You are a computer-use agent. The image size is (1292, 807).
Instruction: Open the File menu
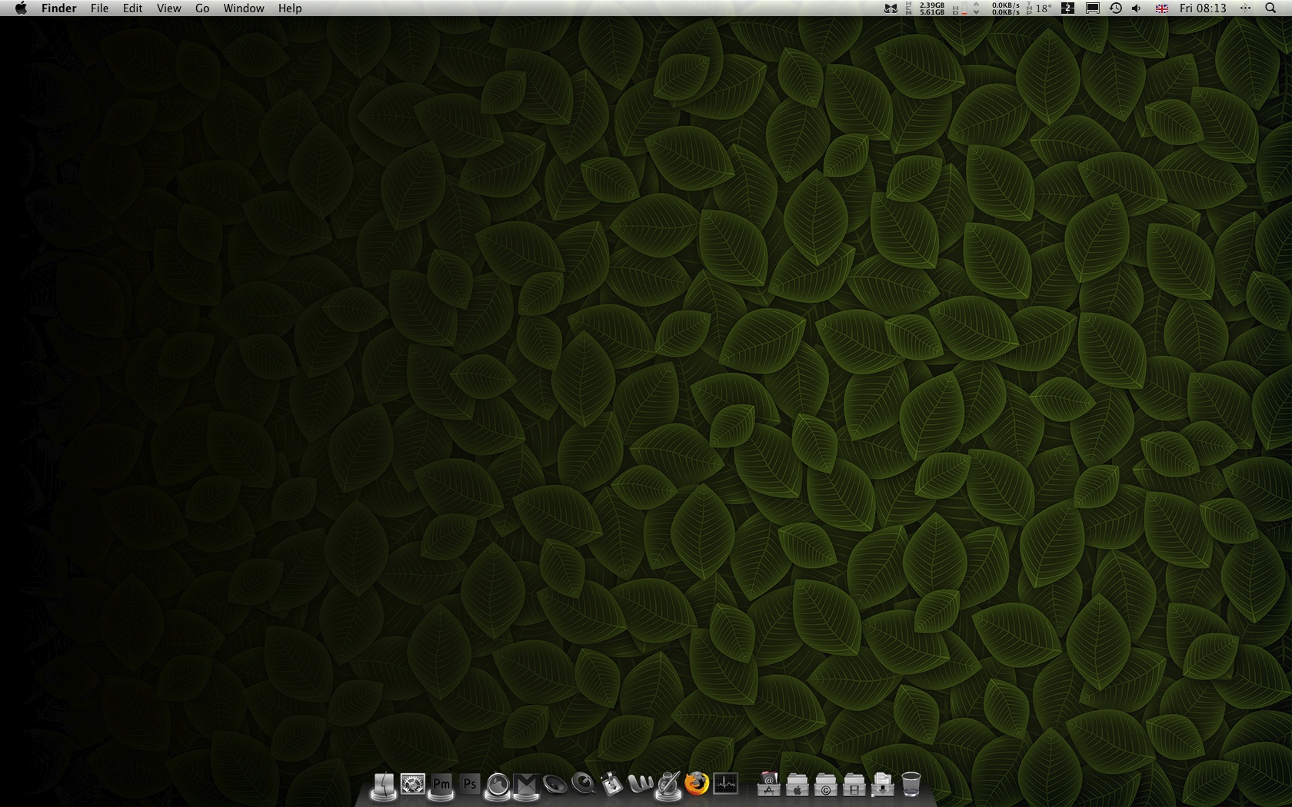[x=99, y=8]
